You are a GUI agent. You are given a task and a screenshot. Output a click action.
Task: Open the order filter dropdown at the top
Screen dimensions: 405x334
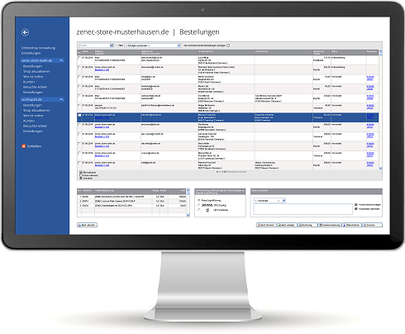point(152,45)
